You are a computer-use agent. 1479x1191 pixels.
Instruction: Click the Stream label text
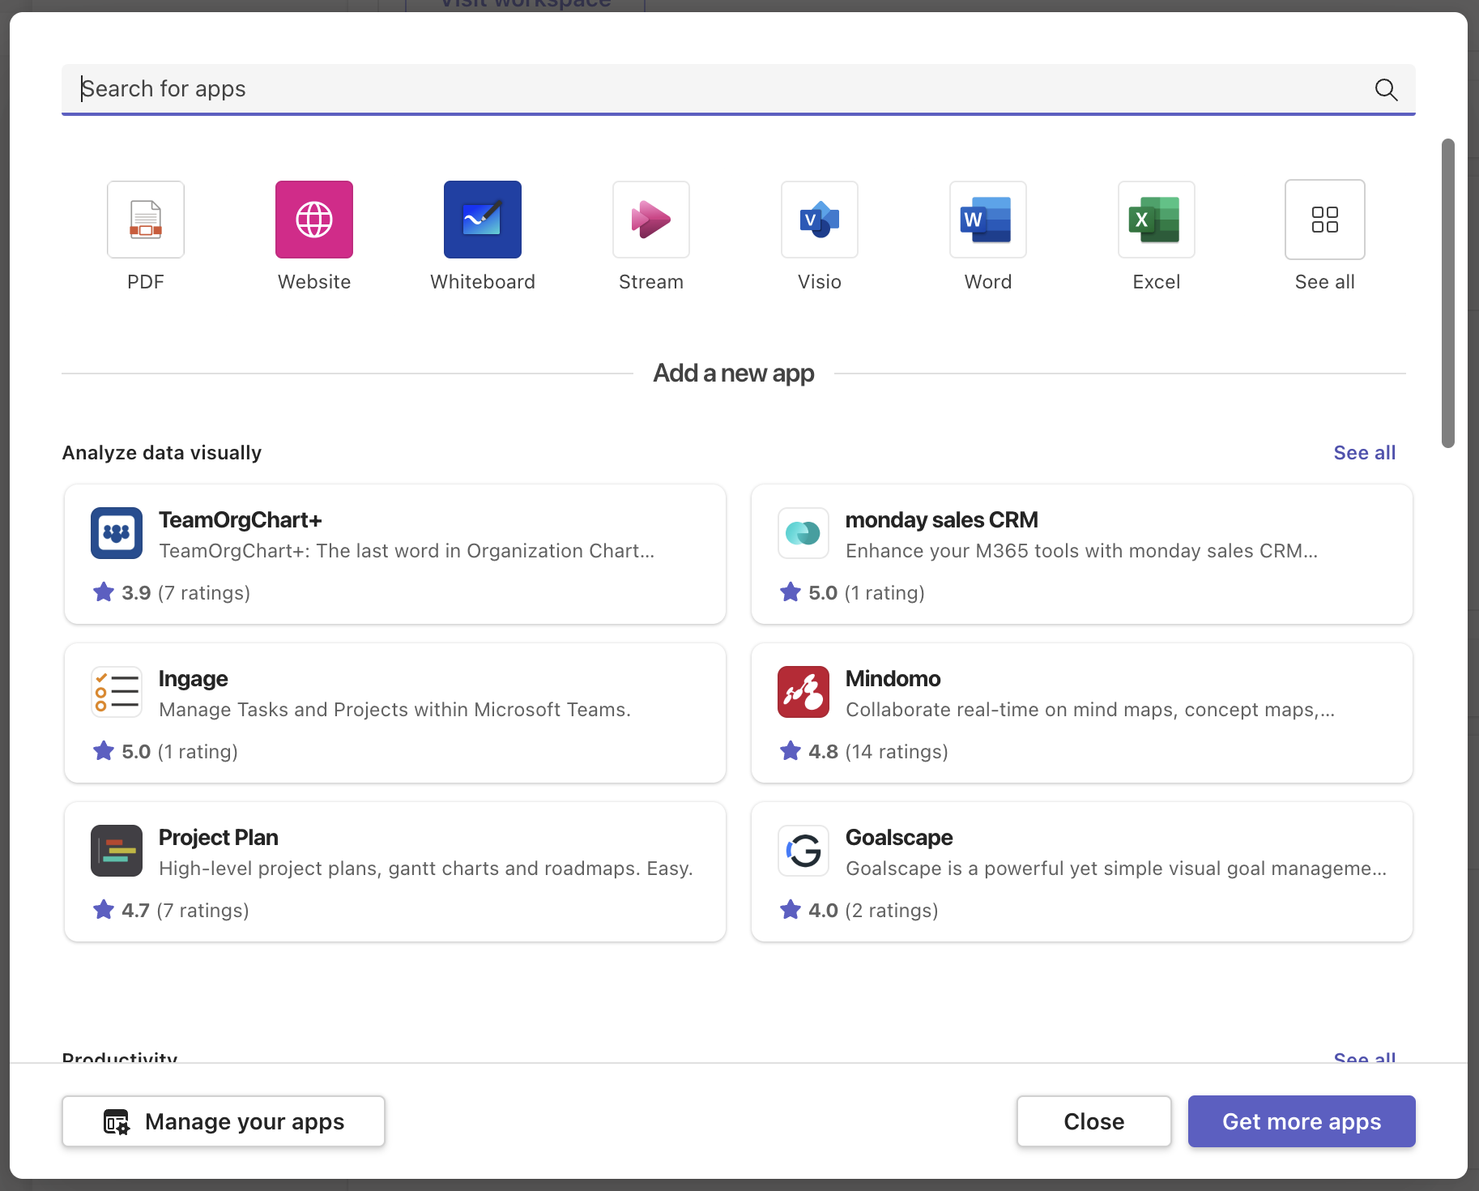(651, 282)
